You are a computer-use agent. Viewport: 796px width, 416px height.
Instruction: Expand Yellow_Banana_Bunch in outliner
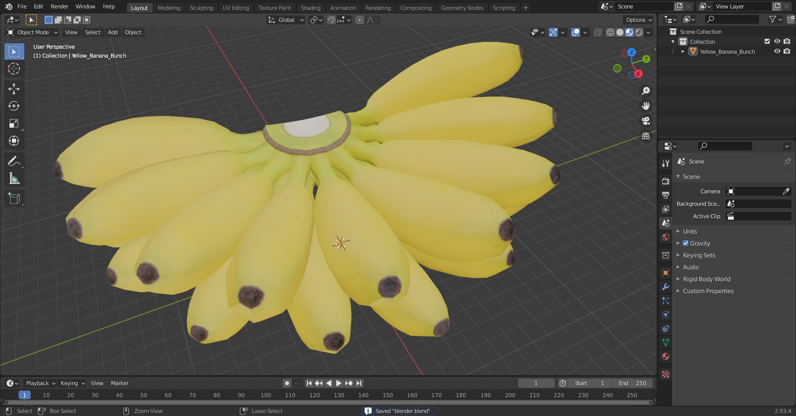click(x=683, y=51)
